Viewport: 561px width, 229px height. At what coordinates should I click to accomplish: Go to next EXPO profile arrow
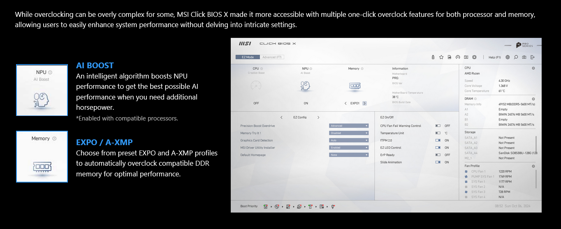364,103
